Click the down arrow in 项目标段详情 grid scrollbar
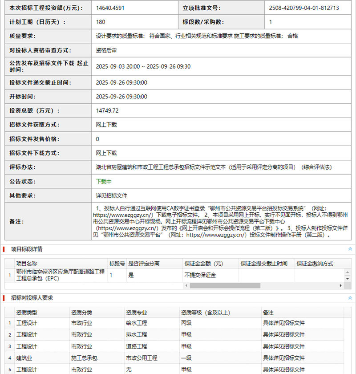The width and height of the screenshot is (356, 374). click(x=348, y=279)
